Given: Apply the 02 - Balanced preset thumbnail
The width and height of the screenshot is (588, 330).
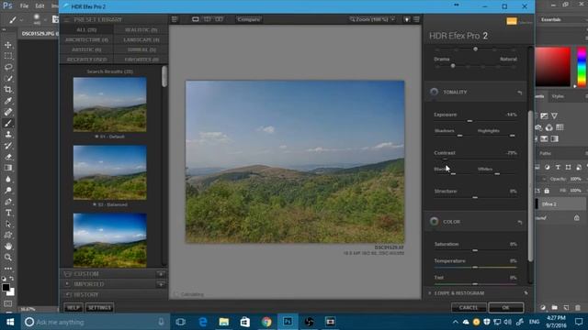Looking at the screenshot, I should pyautogui.click(x=110, y=172).
